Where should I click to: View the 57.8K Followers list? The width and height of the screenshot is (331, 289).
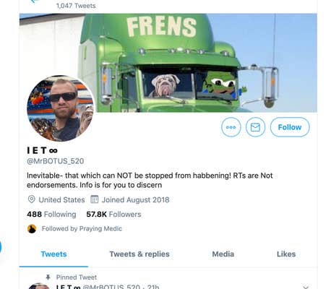(113, 214)
